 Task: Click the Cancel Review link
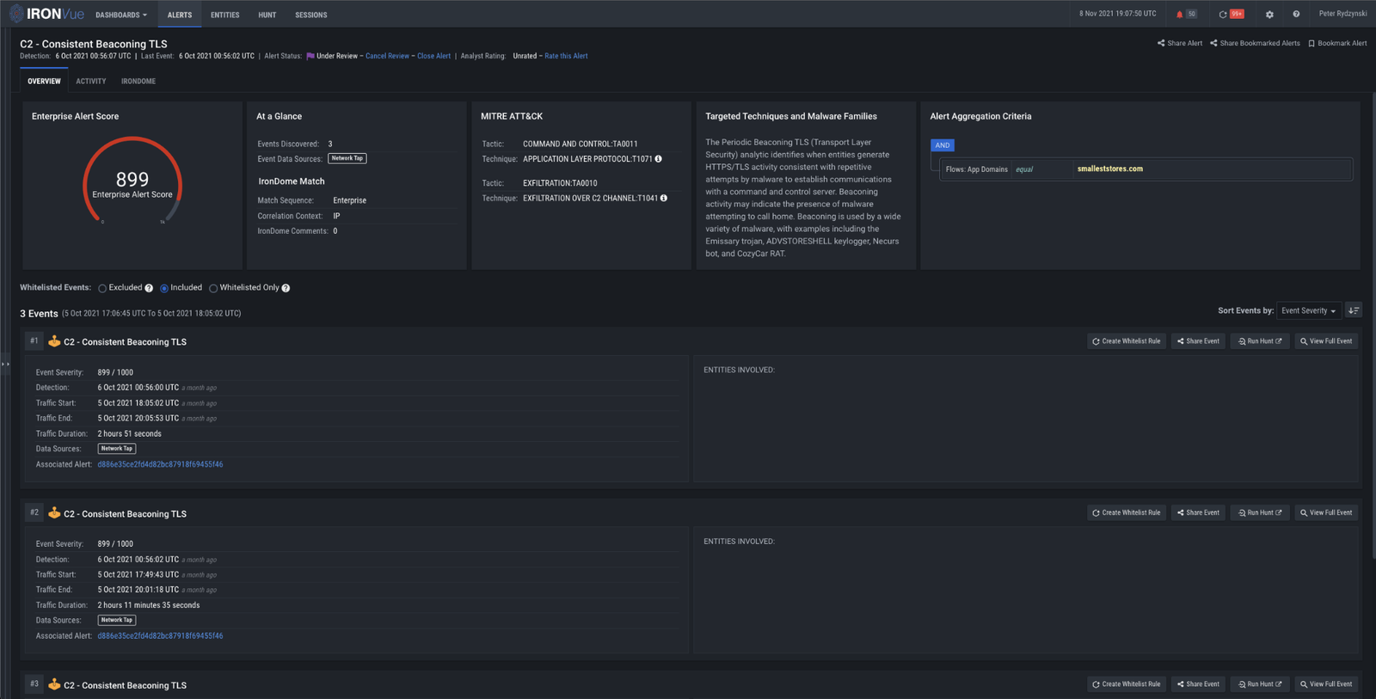[387, 56]
